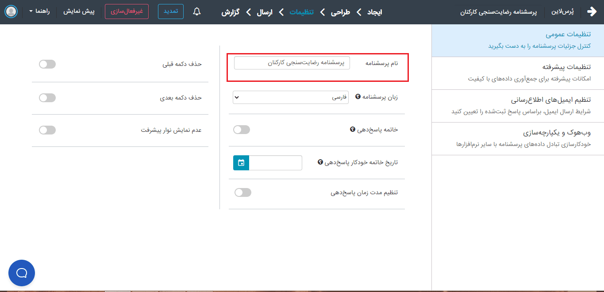Open the user profile avatar
This screenshot has height=292, width=604.
pyautogui.click(x=11, y=12)
